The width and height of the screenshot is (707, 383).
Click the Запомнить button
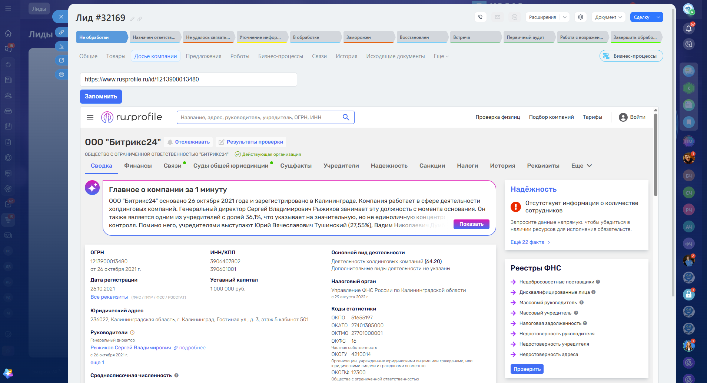click(101, 97)
